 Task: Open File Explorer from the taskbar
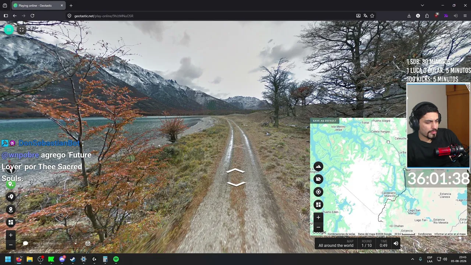tap(29, 259)
